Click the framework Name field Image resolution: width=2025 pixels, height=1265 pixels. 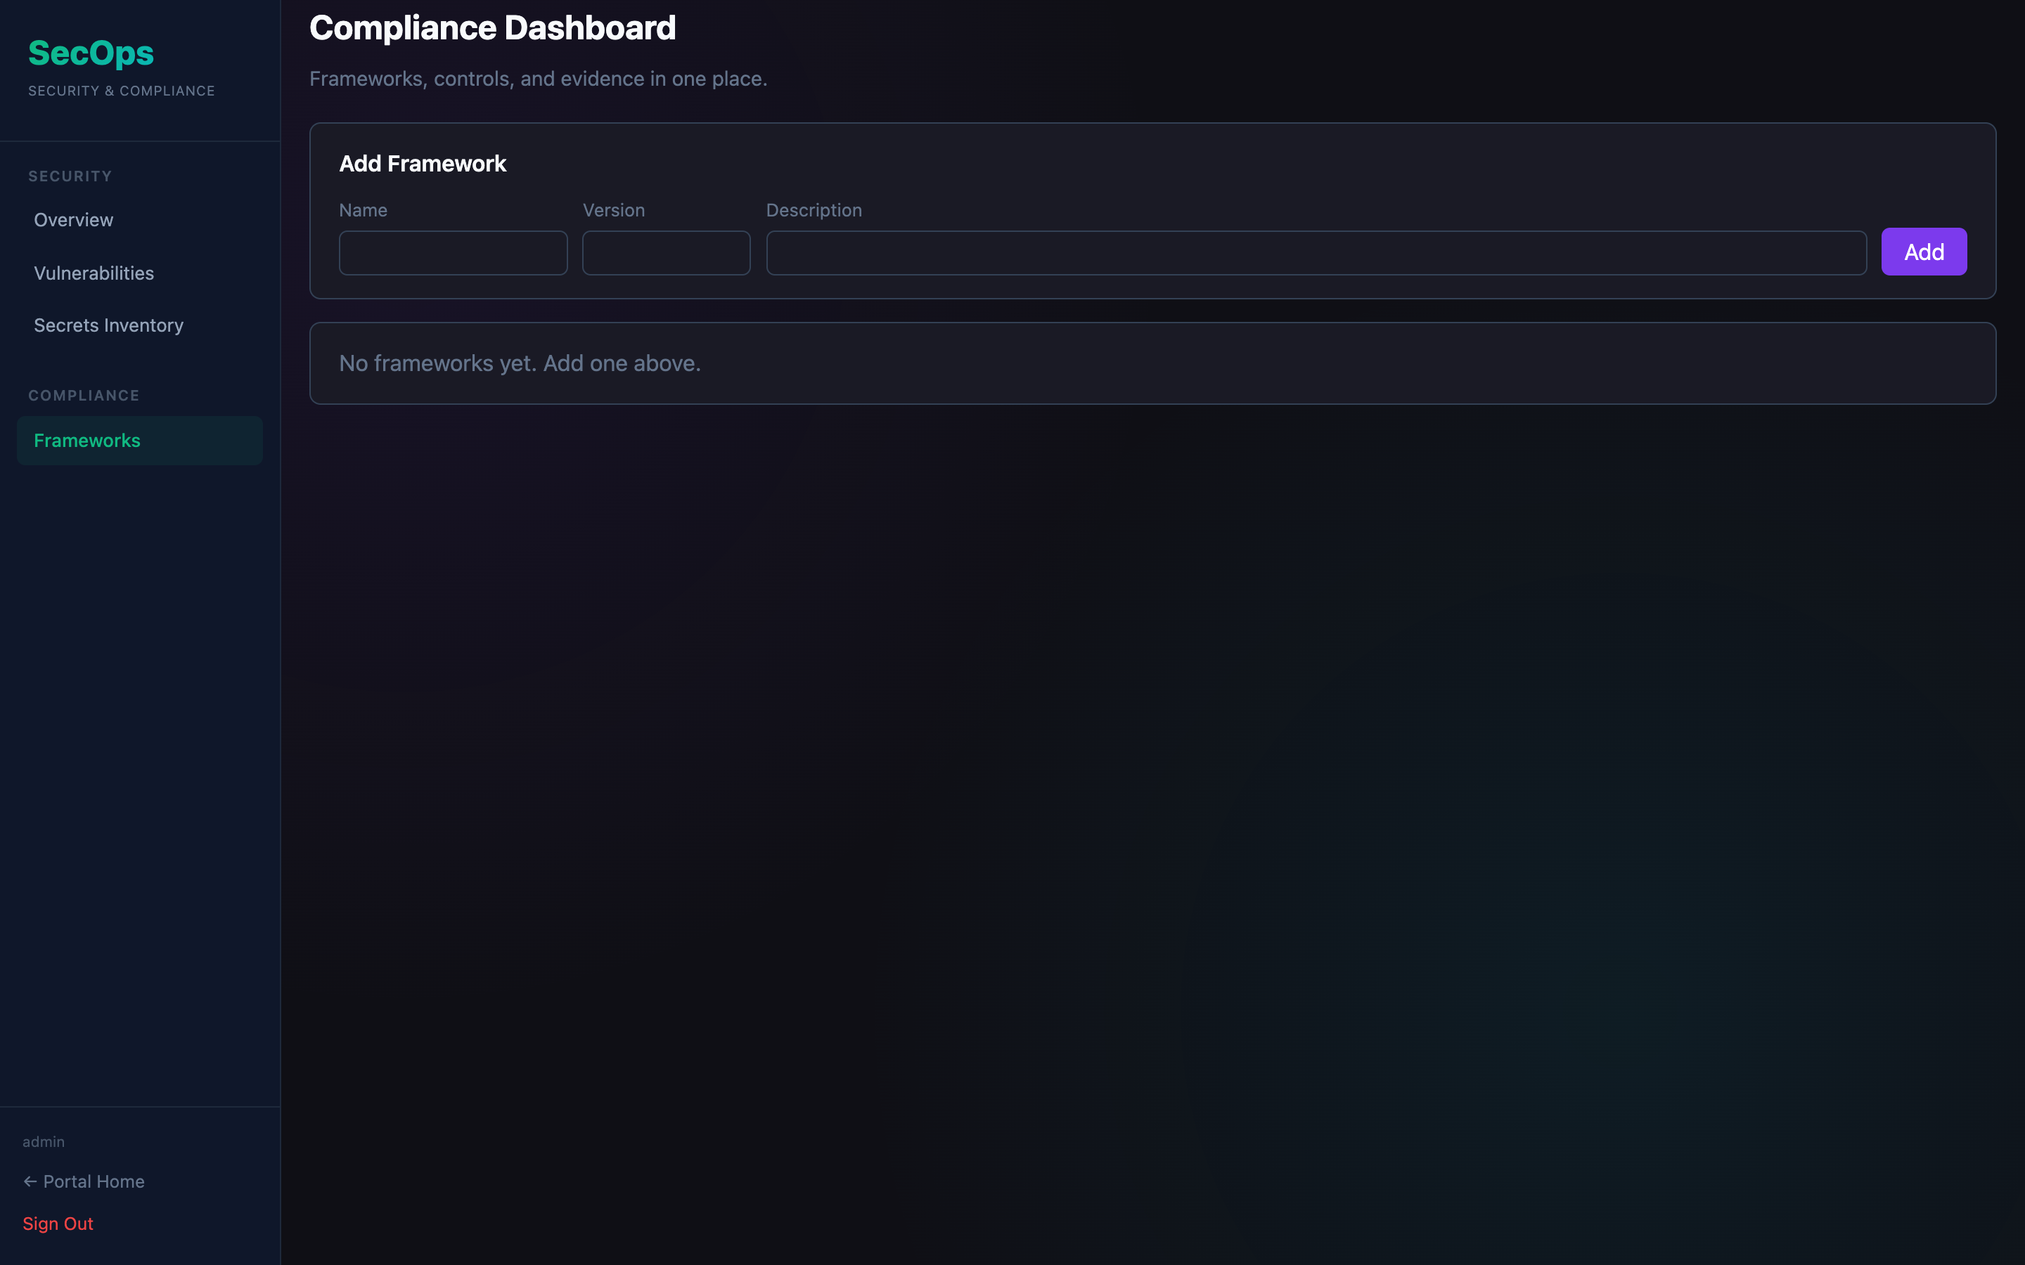[453, 253]
